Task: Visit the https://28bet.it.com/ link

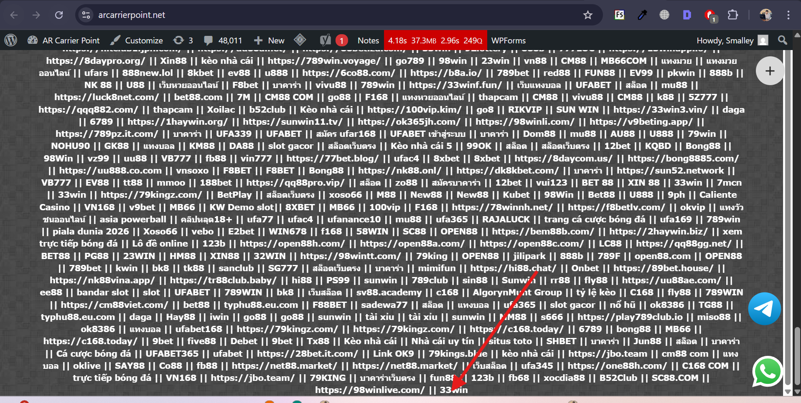Action: 307,354
